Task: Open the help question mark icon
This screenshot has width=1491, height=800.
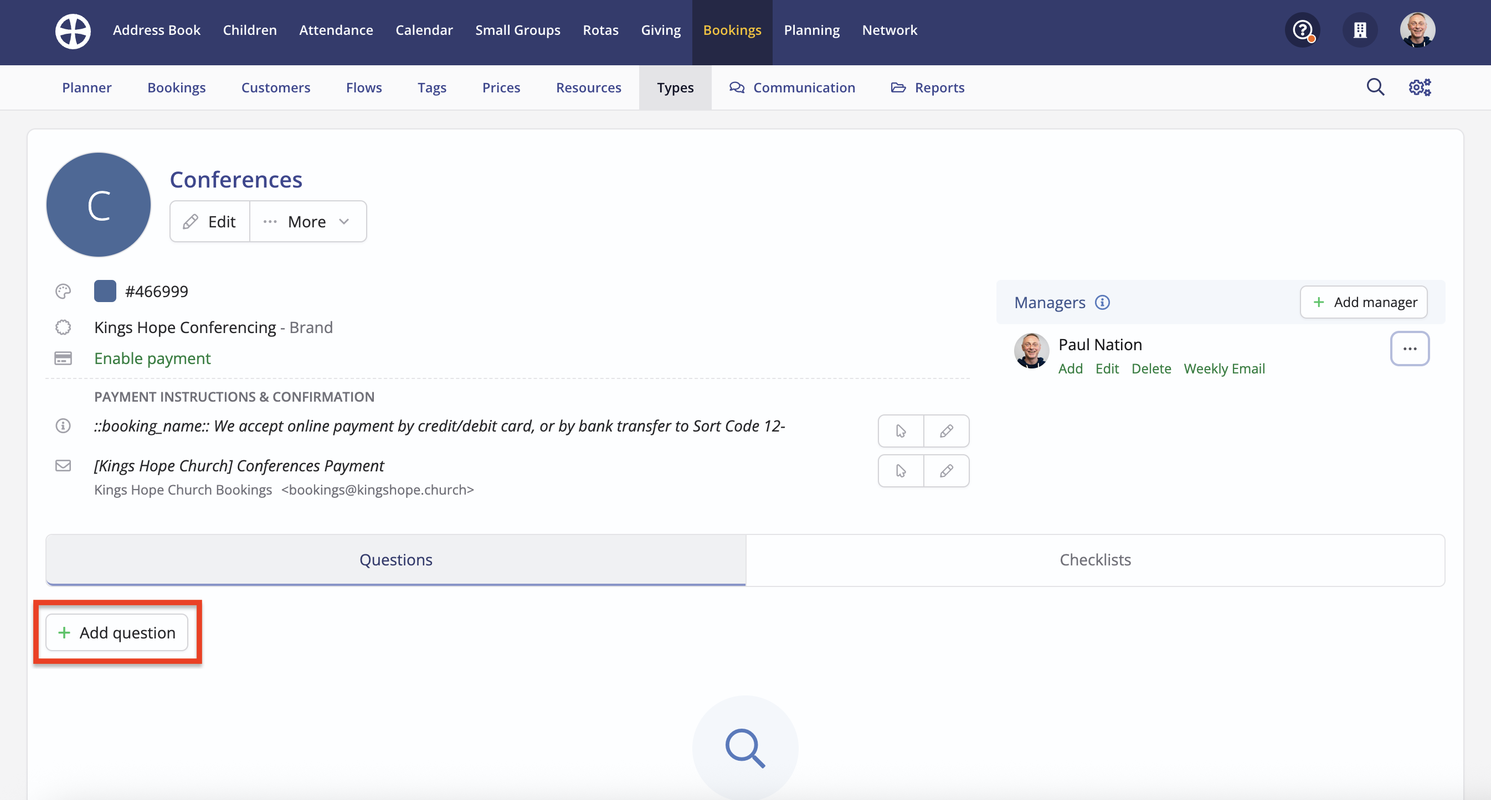Action: tap(1302, 30)
